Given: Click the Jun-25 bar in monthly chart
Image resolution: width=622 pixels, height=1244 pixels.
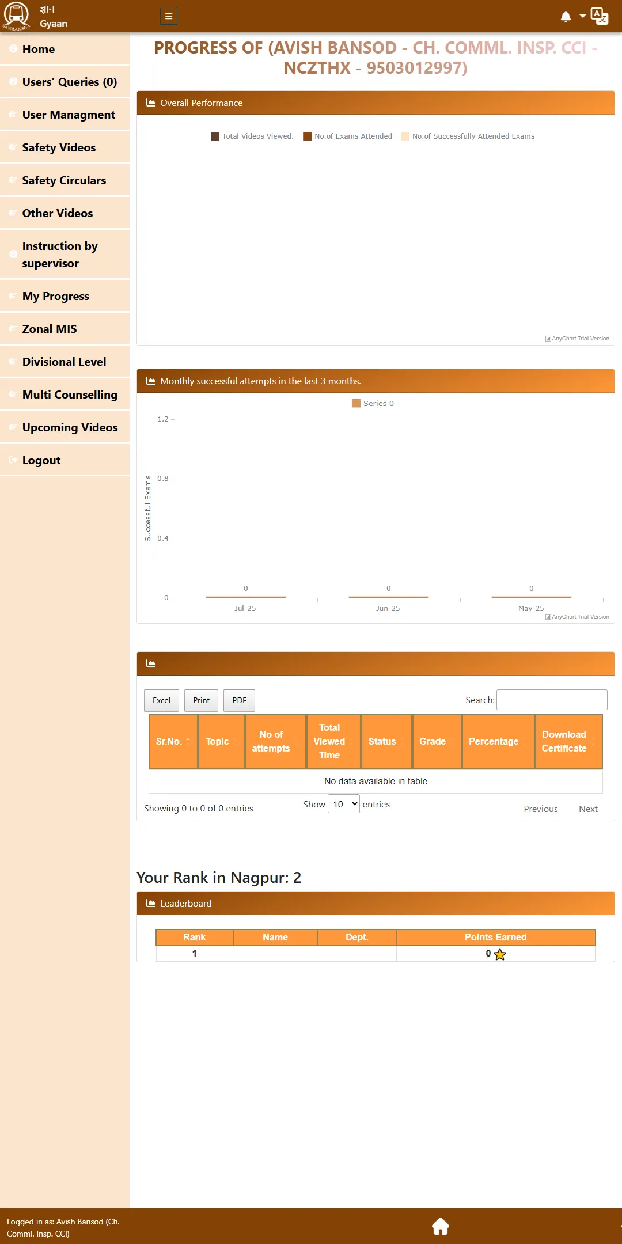Looking at the screenshot, I should pos(389,597).
